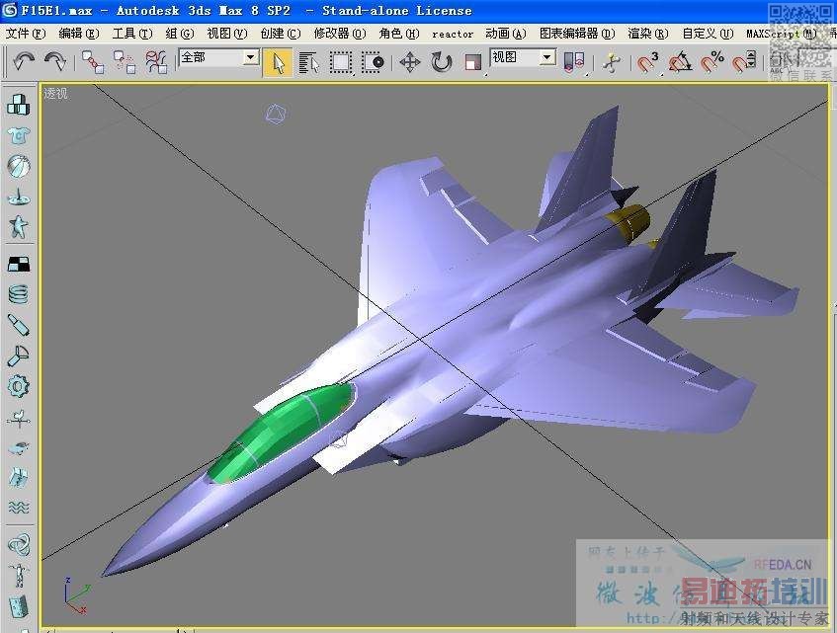Open the 视图(V) menu

(227, 34)
